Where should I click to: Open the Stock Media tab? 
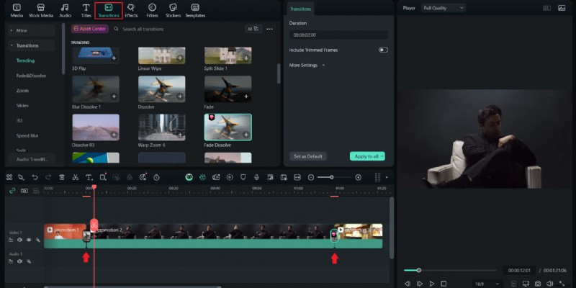(x=40, y=10)
